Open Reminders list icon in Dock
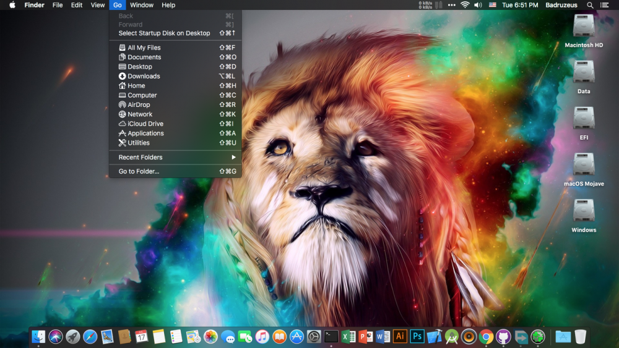The height and width of the screenshot is (348, 619). click(x=176, y=337)
